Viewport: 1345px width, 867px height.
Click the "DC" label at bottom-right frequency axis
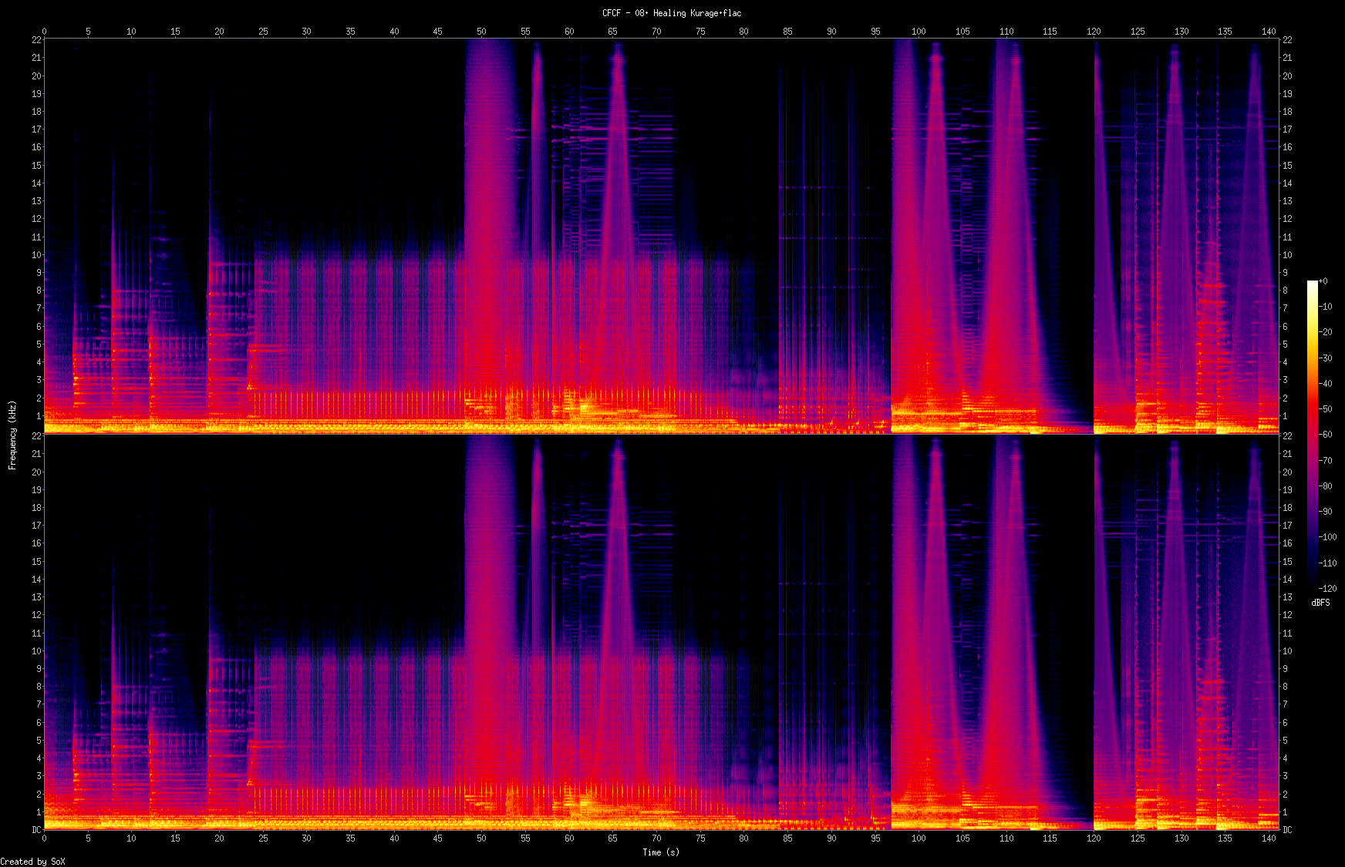coord(1287,830)
